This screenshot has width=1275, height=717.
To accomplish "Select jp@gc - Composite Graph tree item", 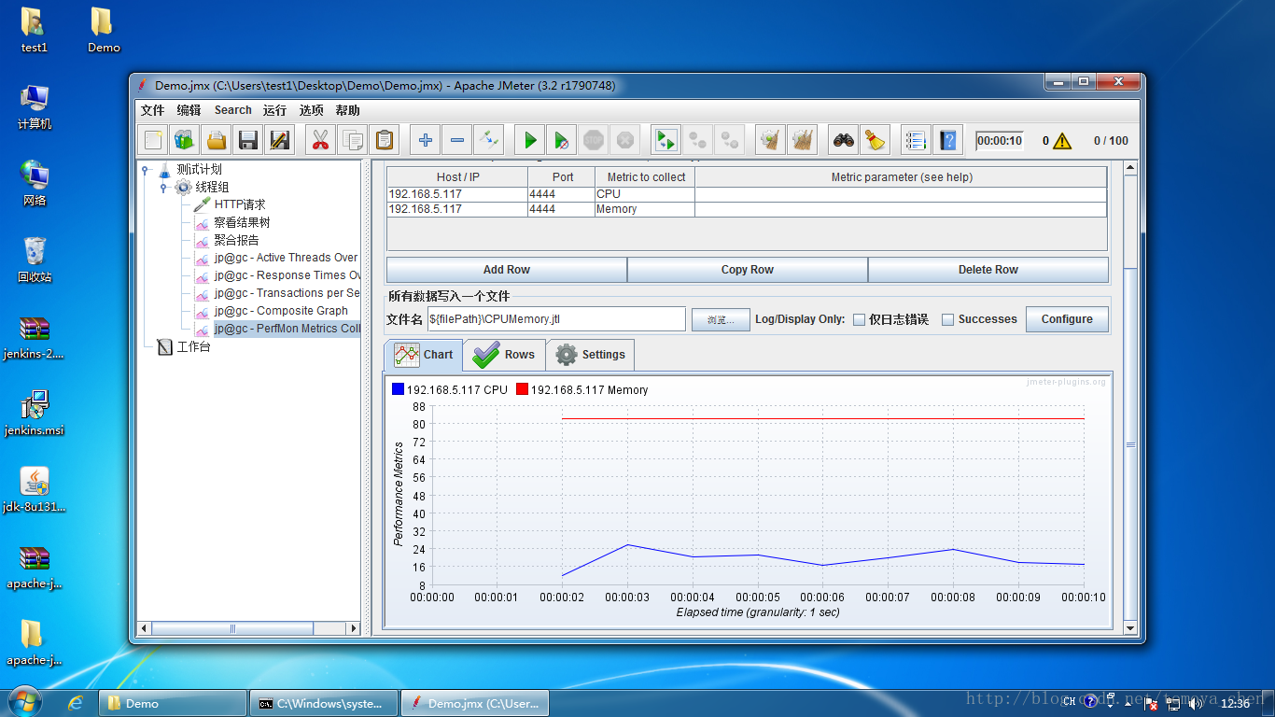I will 281,311.
